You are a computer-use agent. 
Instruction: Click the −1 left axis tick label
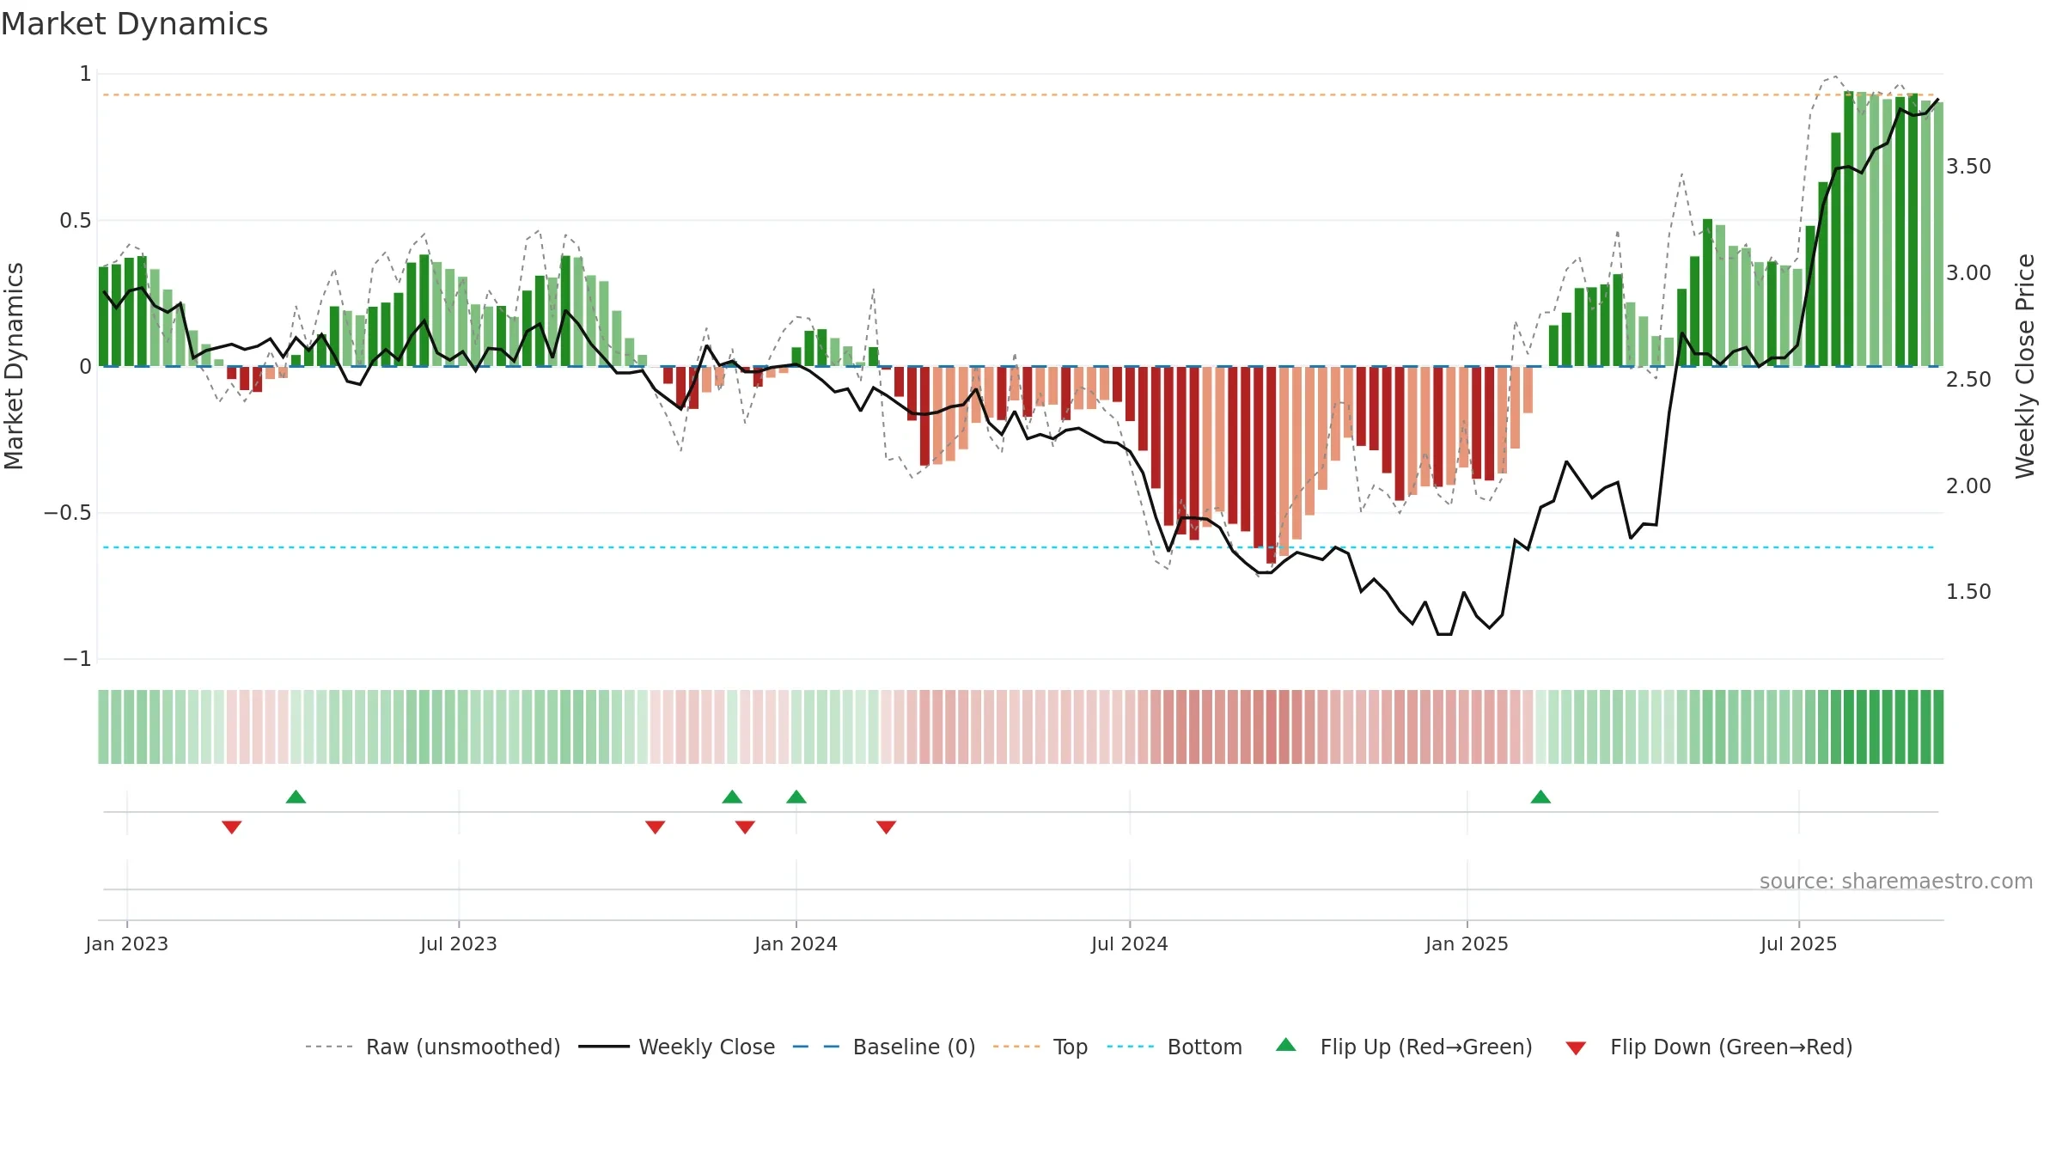(77, 658)
